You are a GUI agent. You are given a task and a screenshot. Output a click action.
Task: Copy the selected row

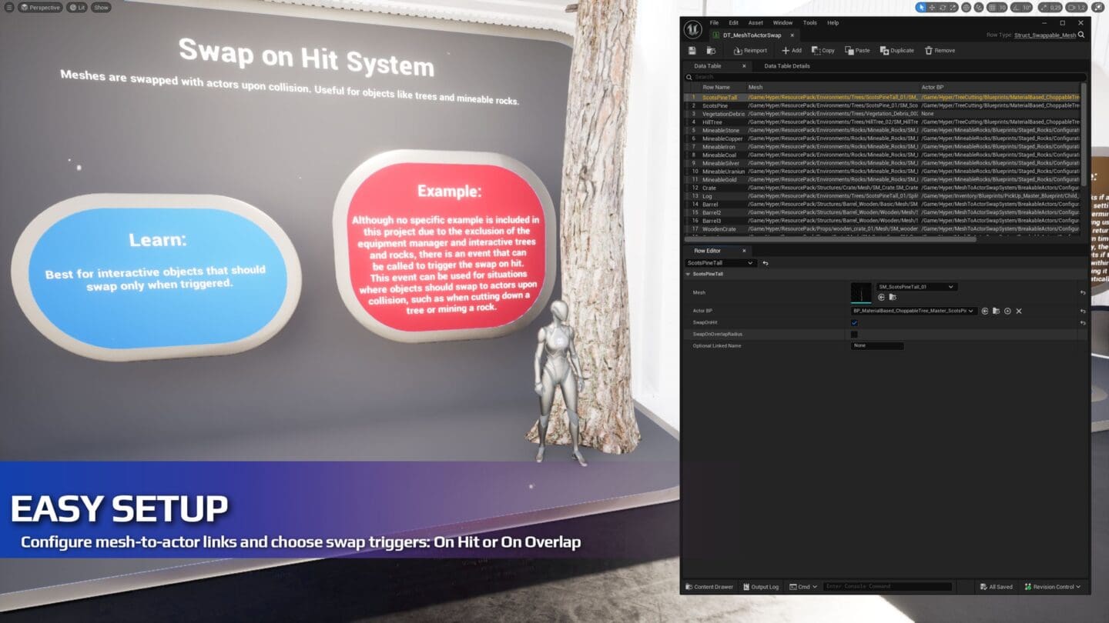(823, 51)
